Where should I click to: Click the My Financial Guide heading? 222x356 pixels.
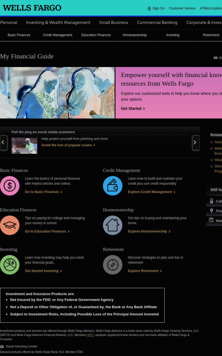tap(27, 56)
